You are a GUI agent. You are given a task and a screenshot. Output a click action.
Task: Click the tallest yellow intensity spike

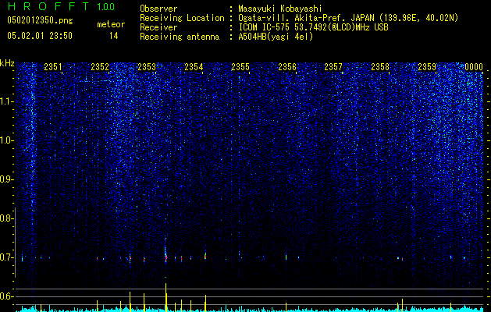[x=165, y=297]
